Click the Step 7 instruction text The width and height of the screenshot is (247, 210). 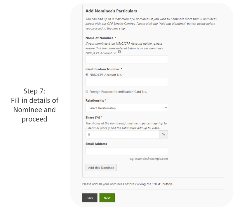(35, 105)
